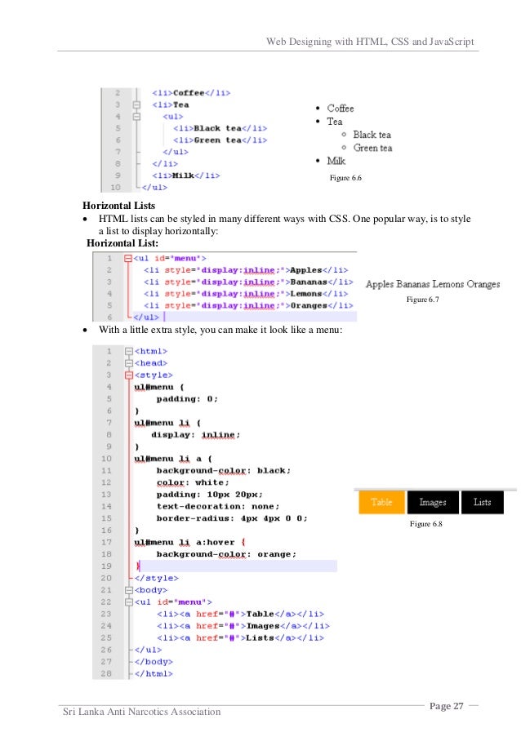Screen dimensions: 521x737
Task: Click the sentence starting HTML lists can be styled
Action: click(x=284, y=224)
